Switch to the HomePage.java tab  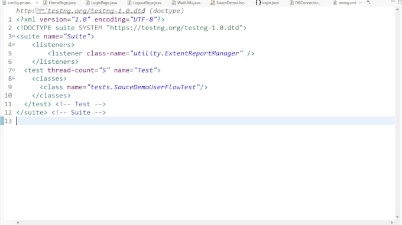[60, 3]
